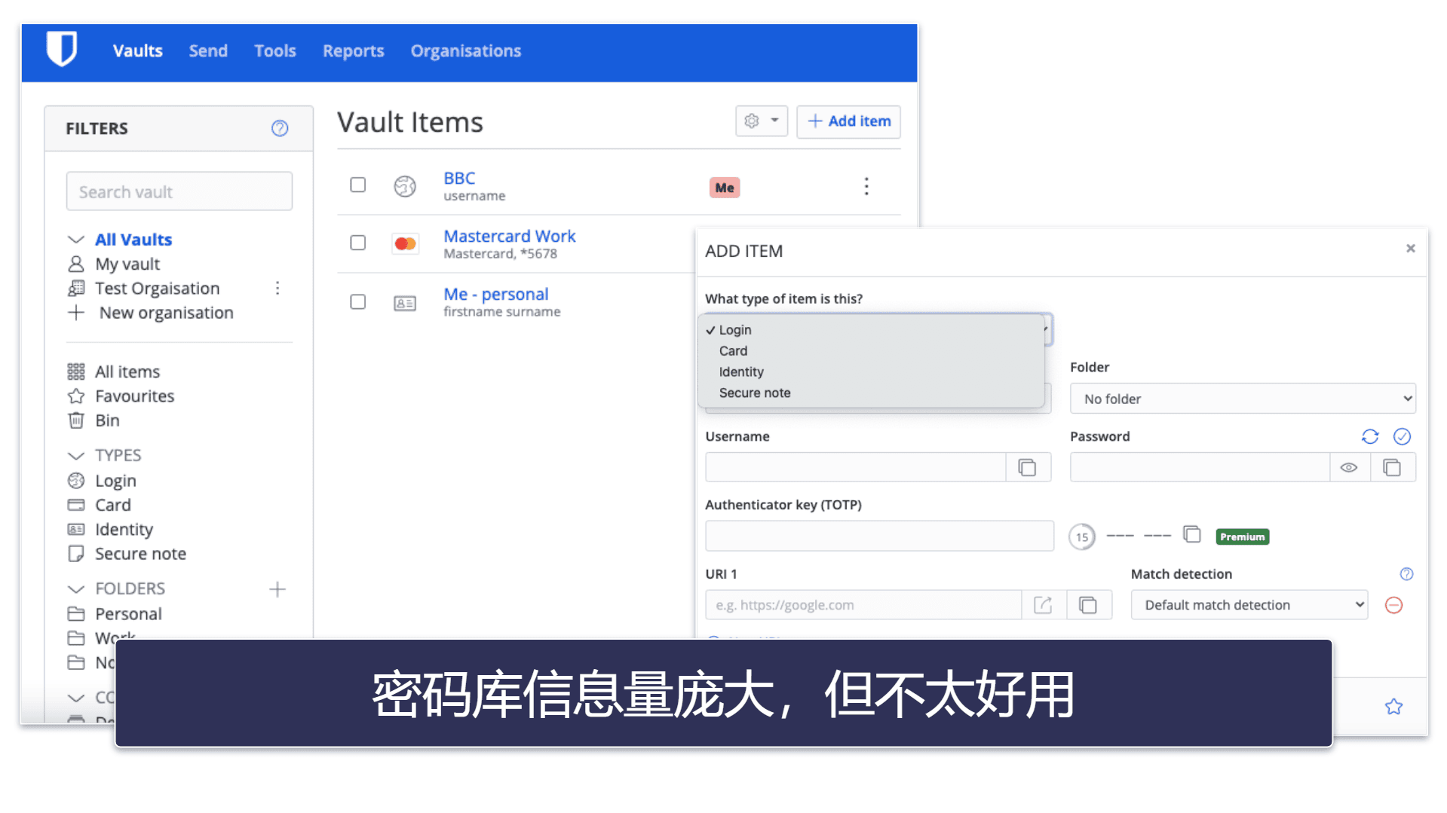Focus the Search vault field
This screenshot has height=813, width=1447.
179,191
